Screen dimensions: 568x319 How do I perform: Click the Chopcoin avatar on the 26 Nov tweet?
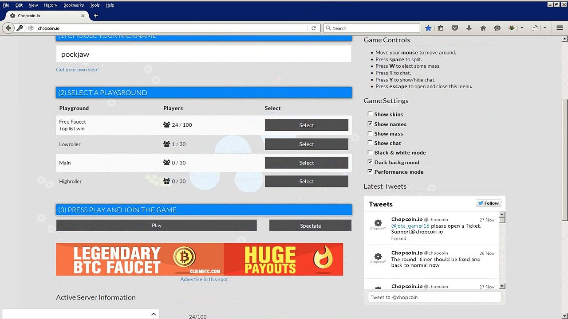tap(378, 258)
